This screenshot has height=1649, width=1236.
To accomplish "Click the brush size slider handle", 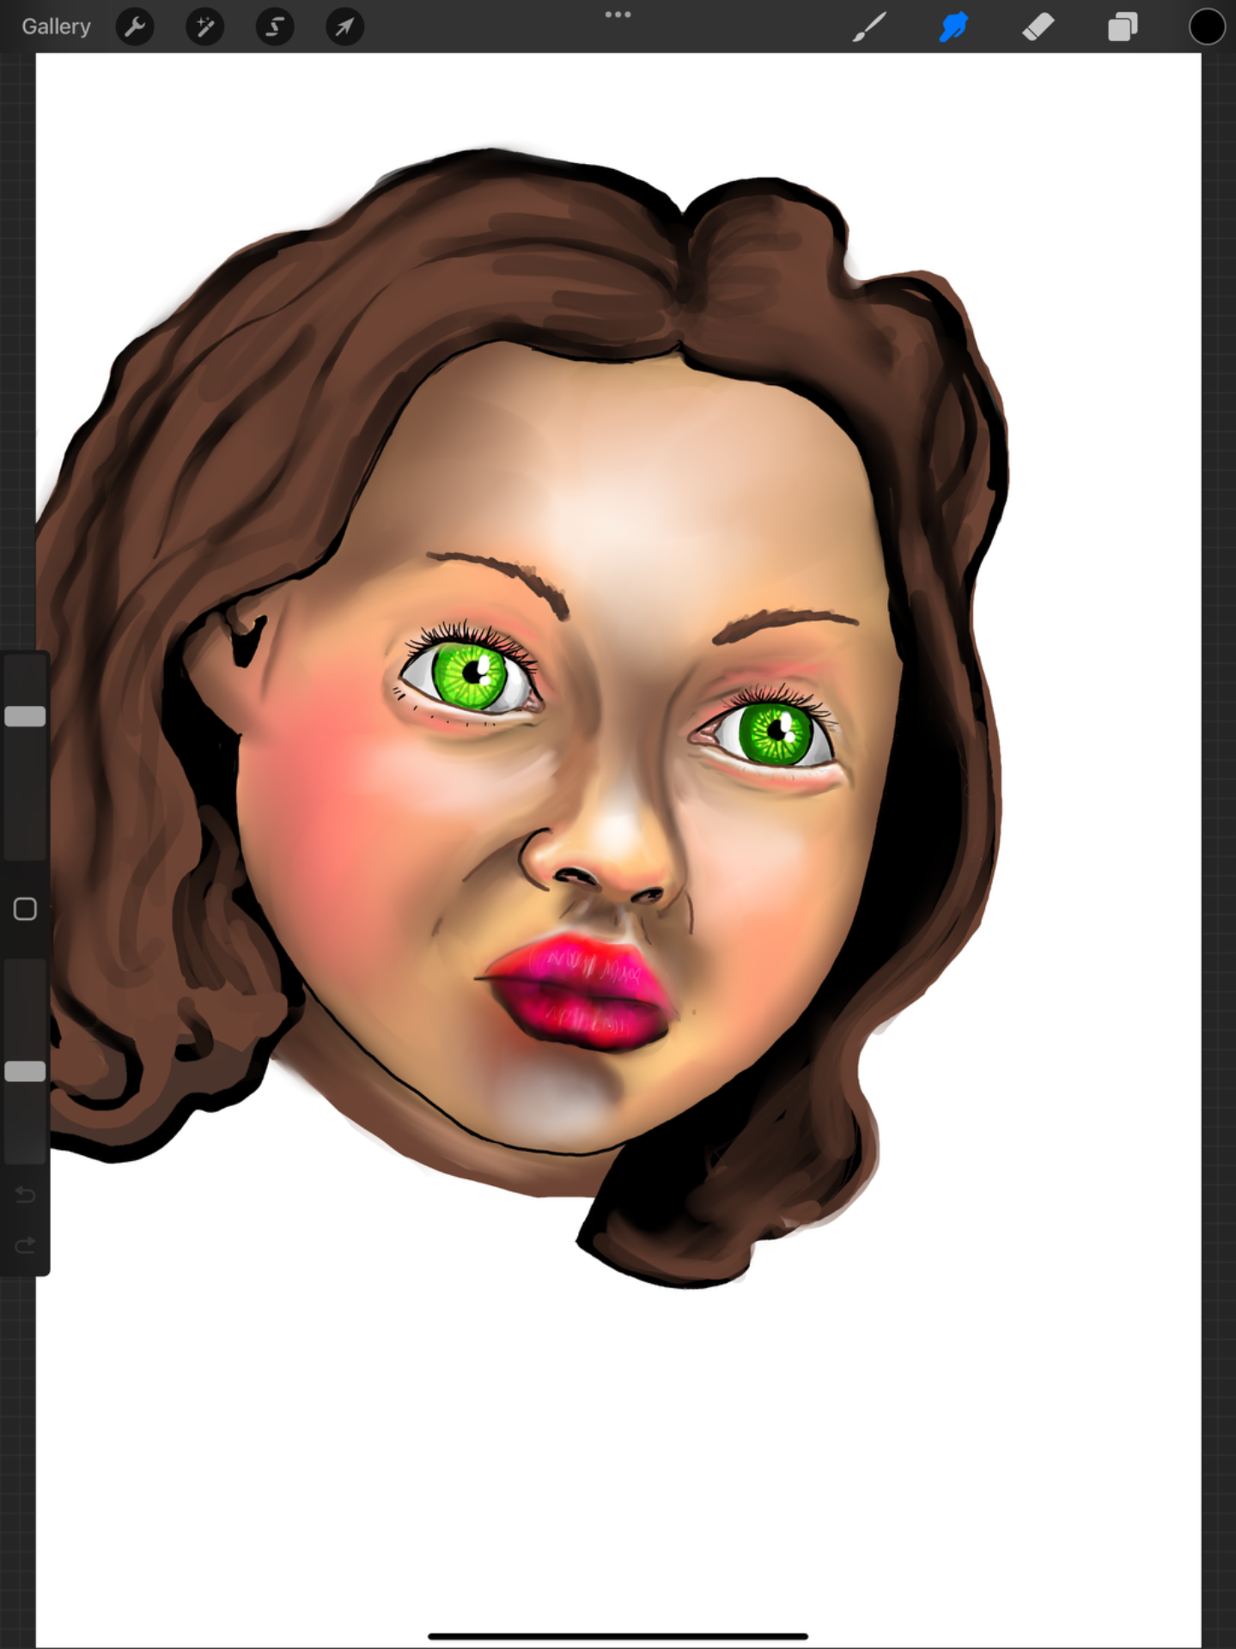I will point(25,716).
